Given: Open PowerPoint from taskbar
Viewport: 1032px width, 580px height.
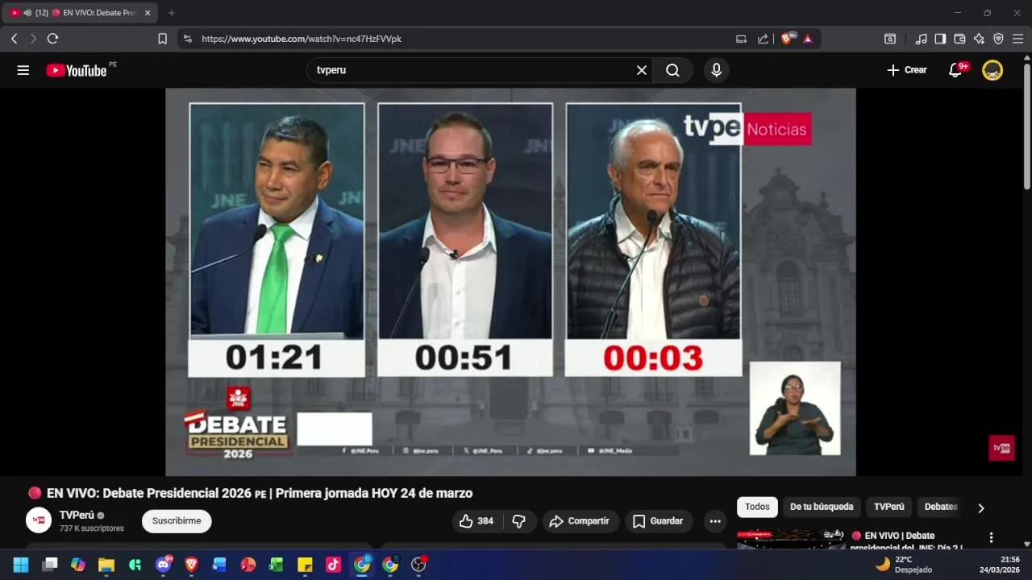Looking at the screenshot, I should (248, 565).
